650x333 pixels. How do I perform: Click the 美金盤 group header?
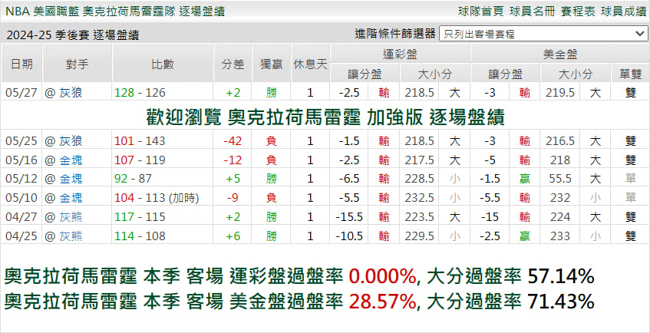[560, 54]
